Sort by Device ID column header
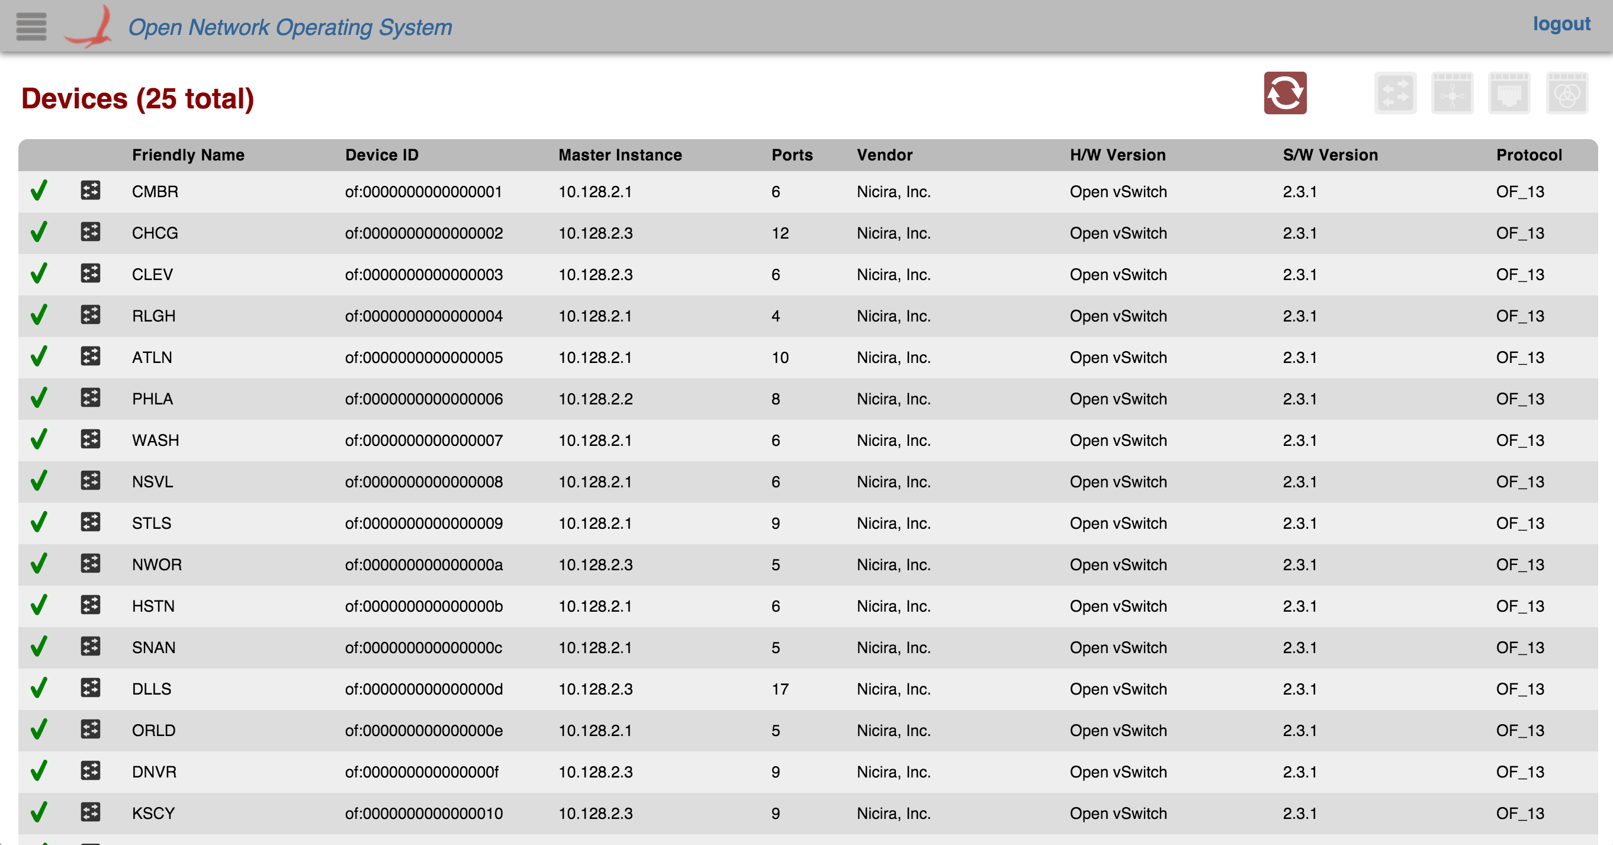The width and height of the screenshot is (1613, 845). (x=381, y=155)
